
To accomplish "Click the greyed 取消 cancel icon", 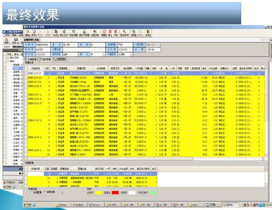I will pos(40,33).
